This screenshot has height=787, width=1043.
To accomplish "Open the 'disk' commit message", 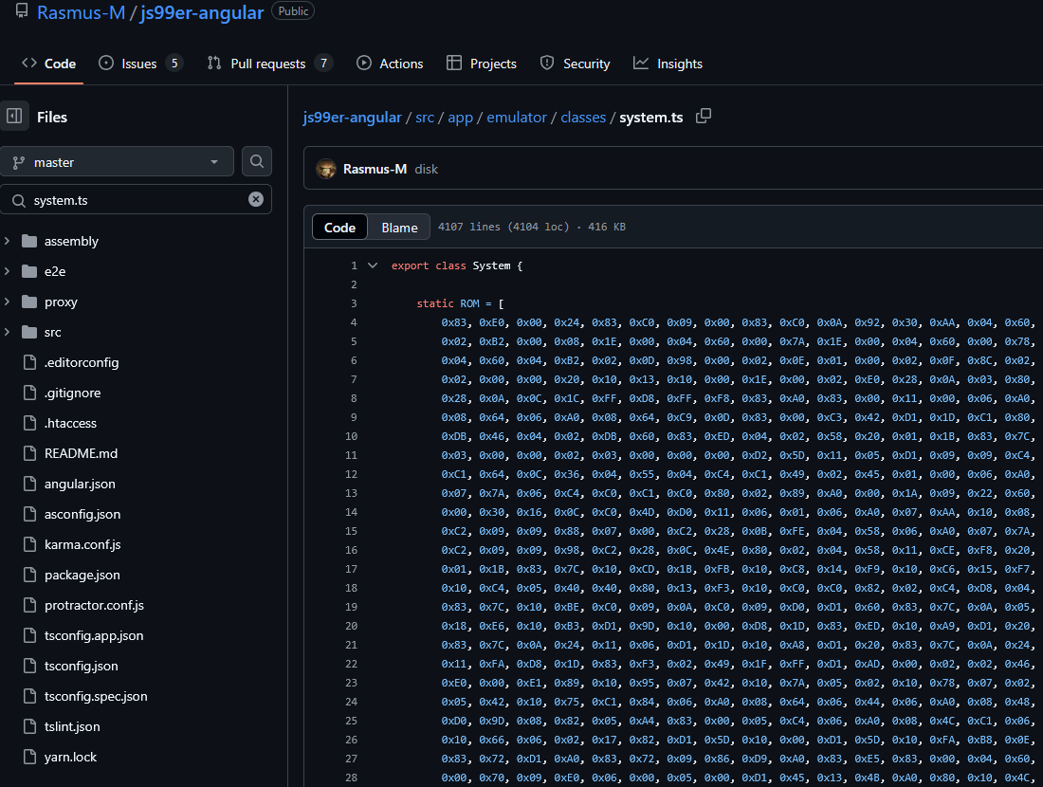I will [x=427, y=169].
